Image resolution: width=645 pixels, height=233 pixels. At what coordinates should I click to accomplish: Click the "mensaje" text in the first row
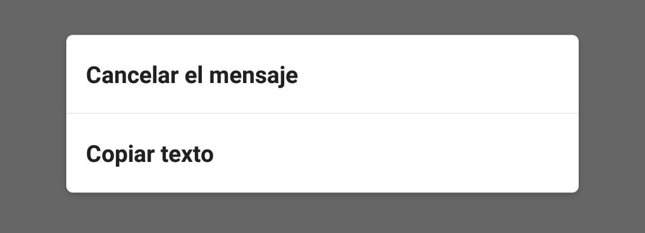[253, 76]
